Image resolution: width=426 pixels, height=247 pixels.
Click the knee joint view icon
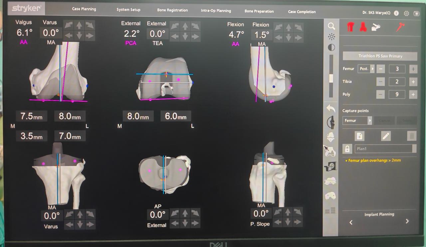pyautogui.click(x=331, y=122)
